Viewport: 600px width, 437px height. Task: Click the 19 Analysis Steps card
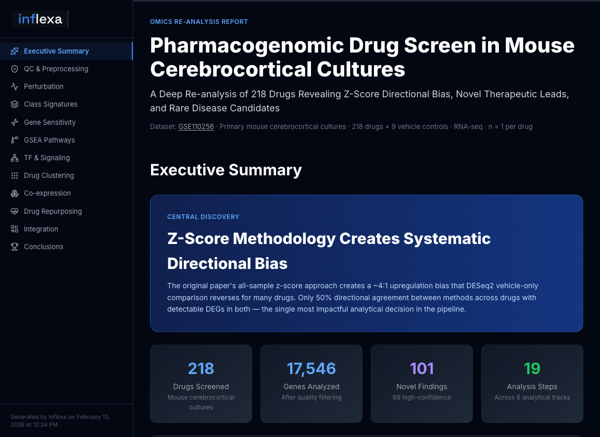(x=532, y=384)
